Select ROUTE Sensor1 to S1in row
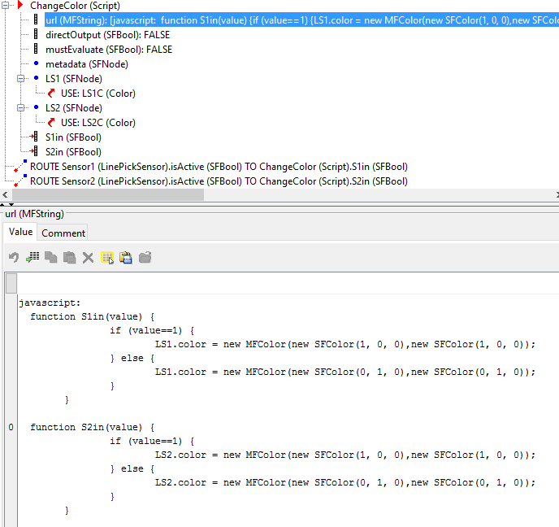Viewport: 559px width, 527px height. [x=219, y=166]
